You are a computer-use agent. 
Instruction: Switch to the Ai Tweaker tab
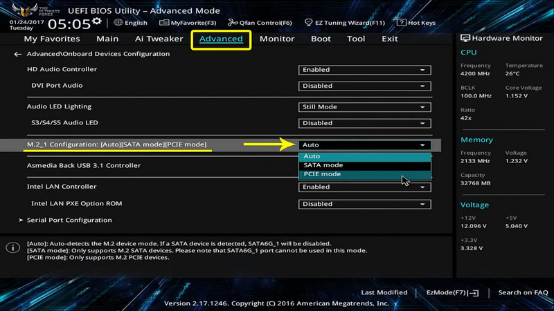(x=159, y=39)
